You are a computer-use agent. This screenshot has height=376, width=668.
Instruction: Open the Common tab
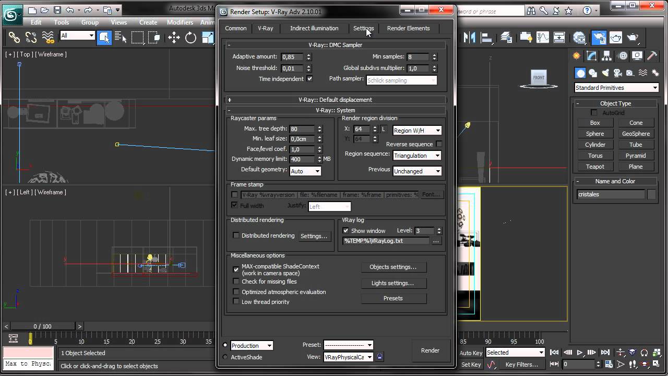coord(236,28)
